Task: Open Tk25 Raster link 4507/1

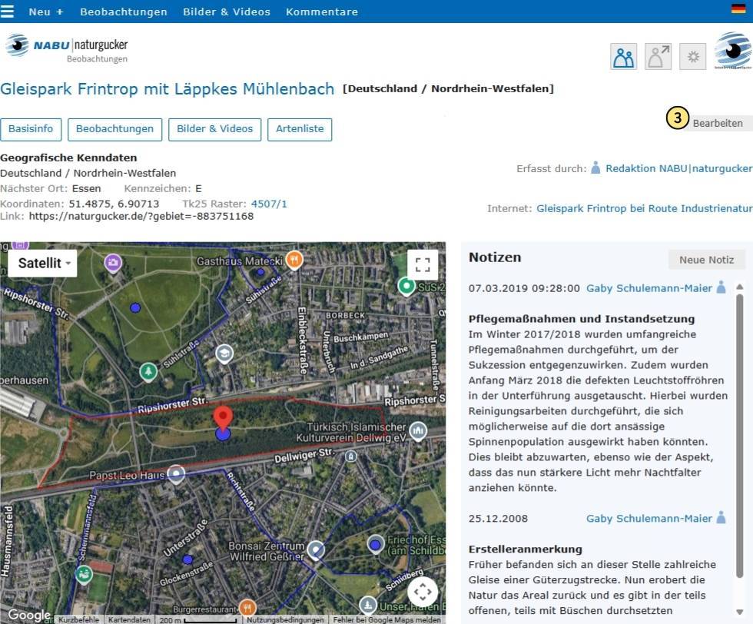Action: [269, 204]
